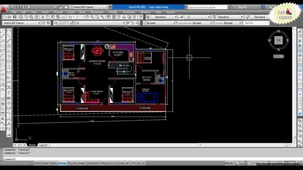Open the Draw menu
Image resolution: width=303 pixels, height=170 pixels.
[82, 12]
